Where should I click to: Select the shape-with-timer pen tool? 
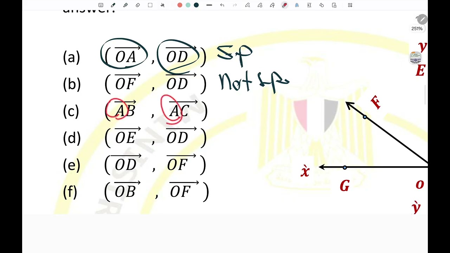(260, 5)
